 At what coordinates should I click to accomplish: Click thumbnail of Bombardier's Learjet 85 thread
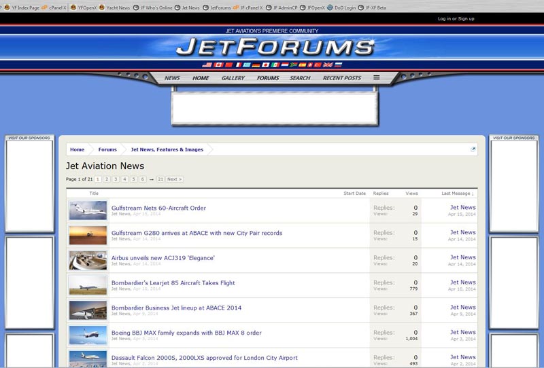coord(88,285)
